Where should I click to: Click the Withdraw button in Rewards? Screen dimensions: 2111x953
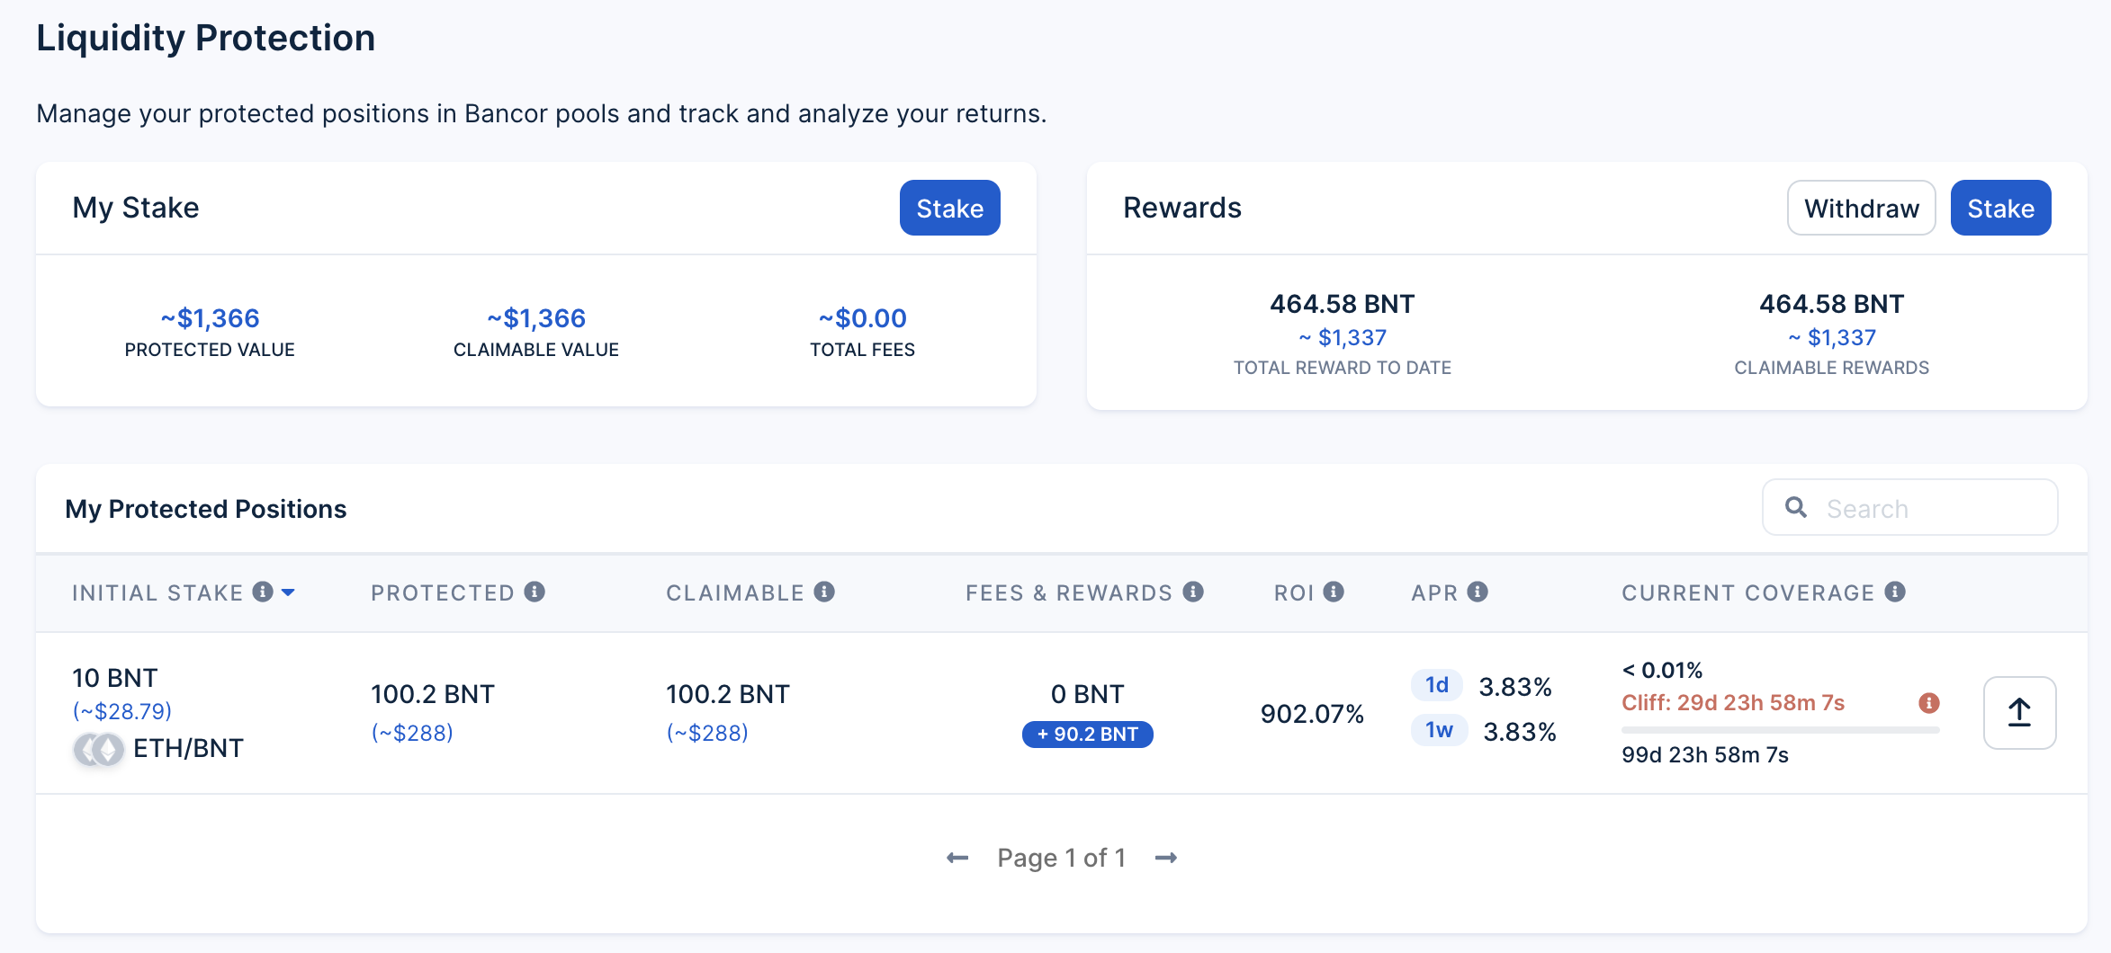click(1861, 208)
